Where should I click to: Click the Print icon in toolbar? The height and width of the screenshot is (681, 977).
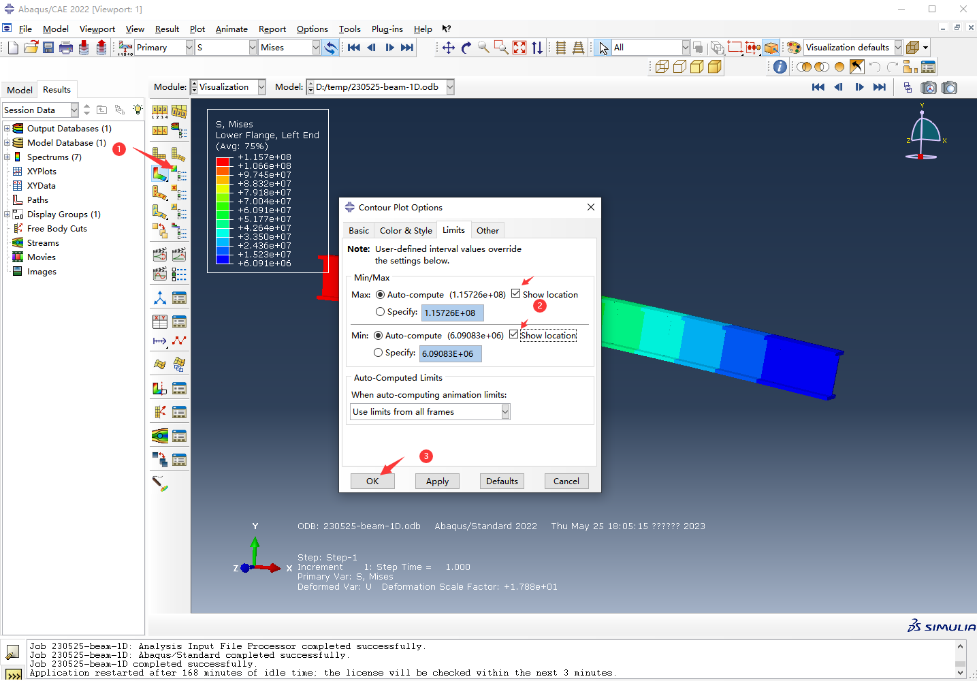[65, 47]
